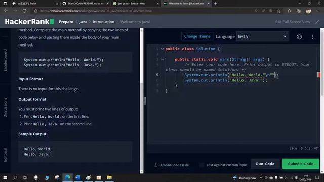This screenshot has height=182, width=324.
Task: Click the read aloud icon in address bar
Action: [263, 11]
